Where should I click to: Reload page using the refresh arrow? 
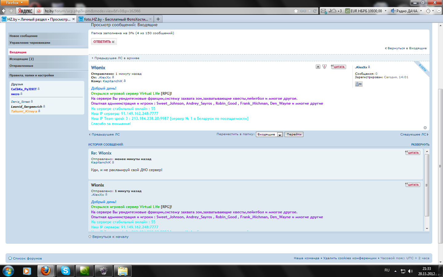point(315,11)
